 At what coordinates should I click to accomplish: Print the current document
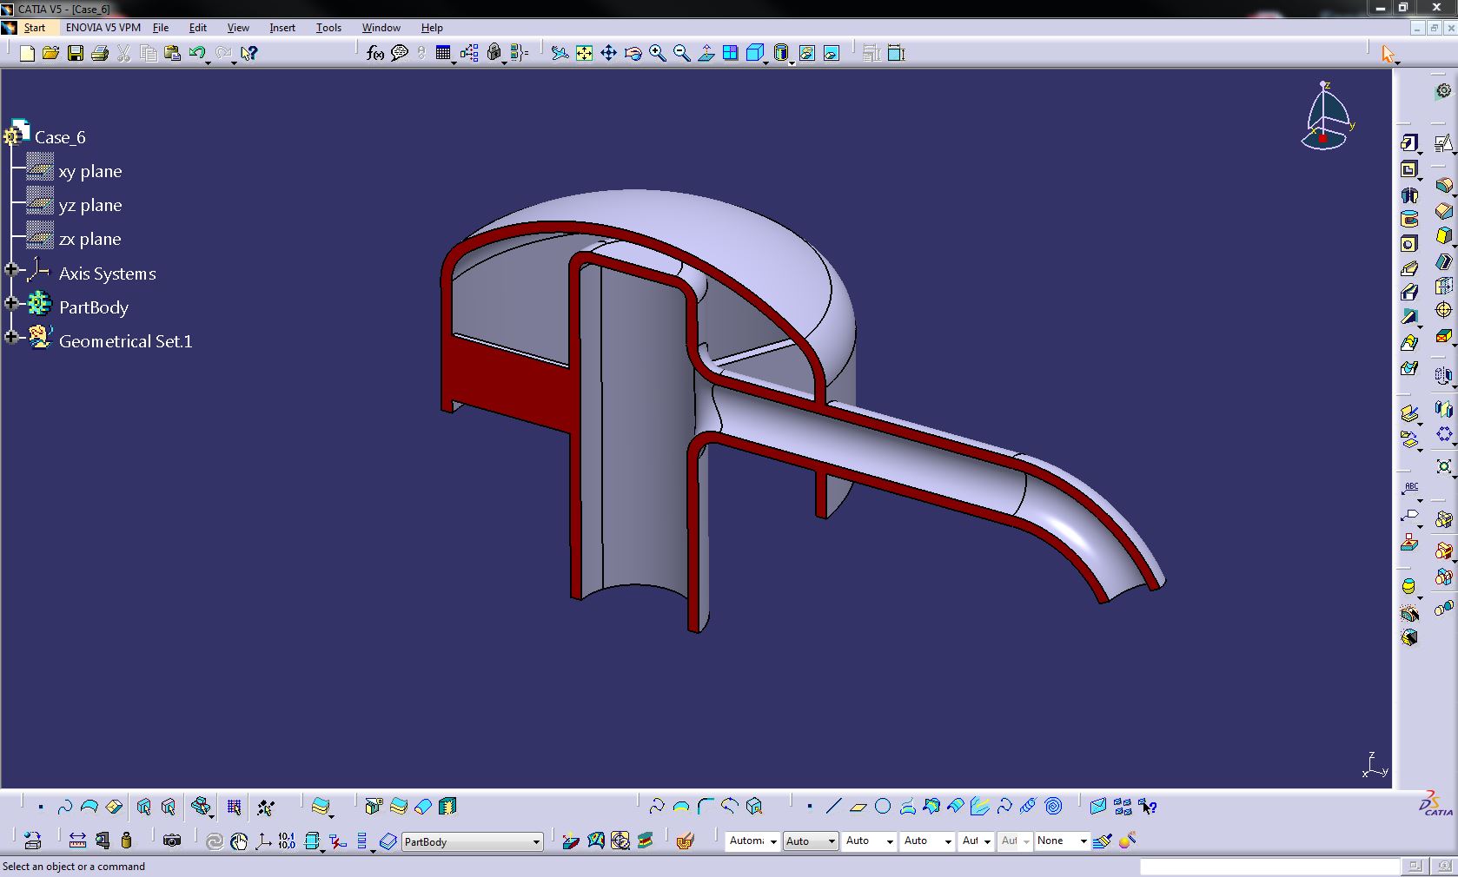100,53
